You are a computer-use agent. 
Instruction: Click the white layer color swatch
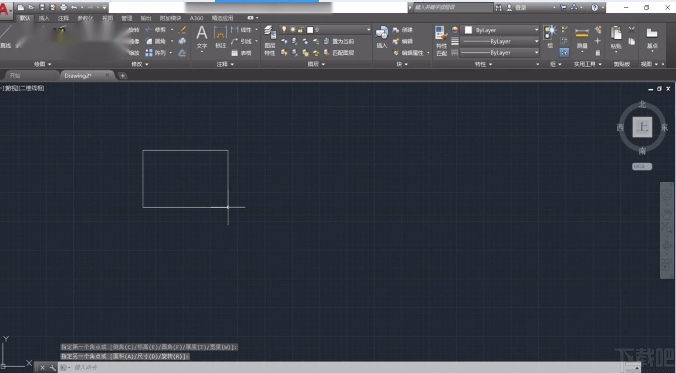point(310,29)
